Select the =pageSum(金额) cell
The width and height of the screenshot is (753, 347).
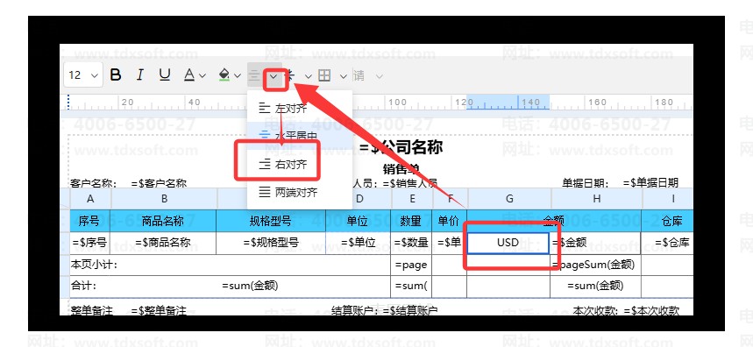[x=595, y=265]
